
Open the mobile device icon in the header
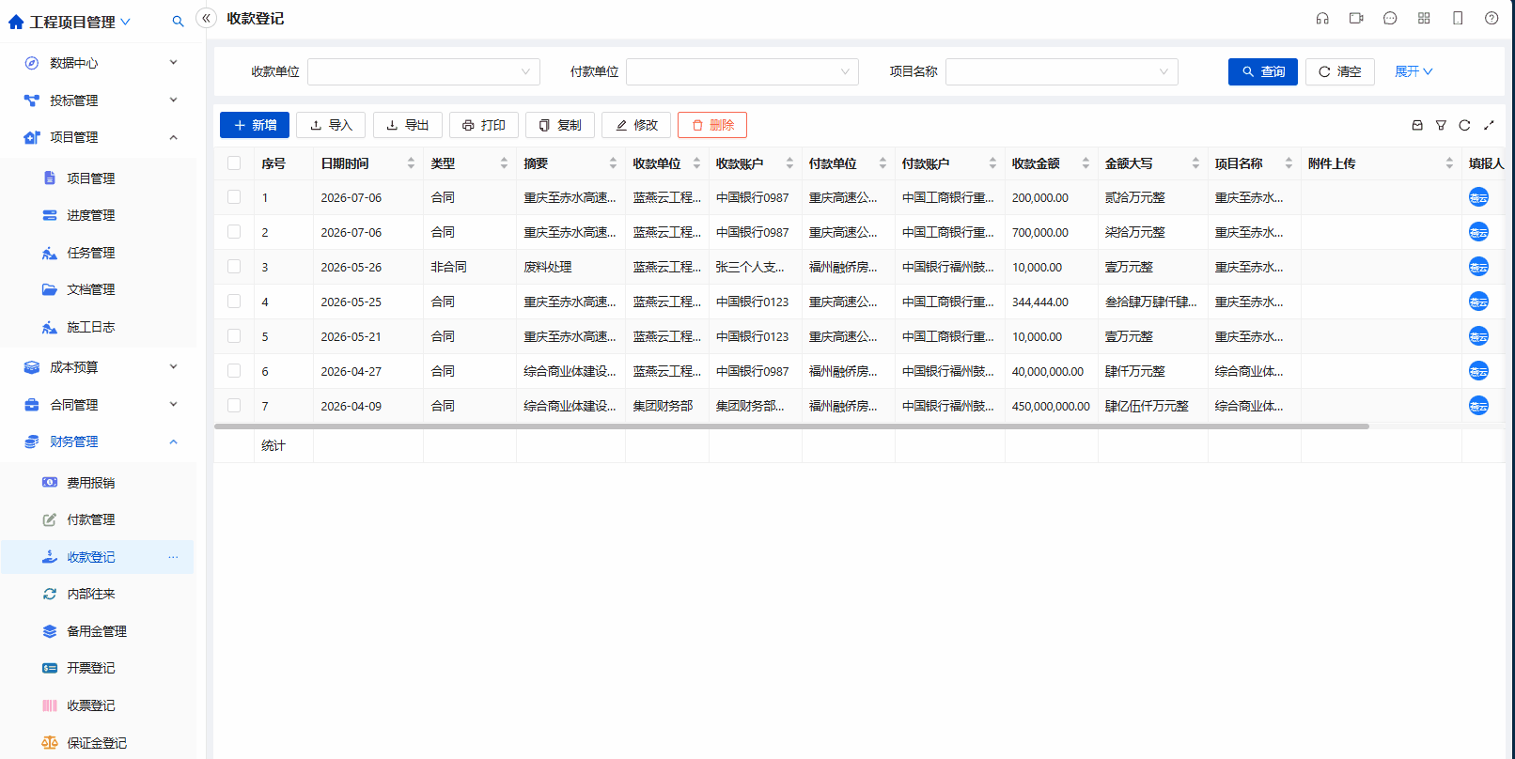[x=1458, y=18]
